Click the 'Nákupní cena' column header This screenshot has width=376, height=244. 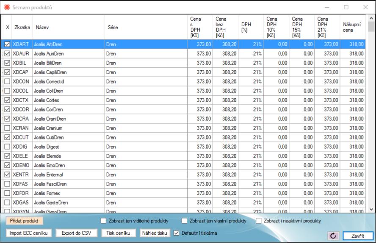pos(352,28)
